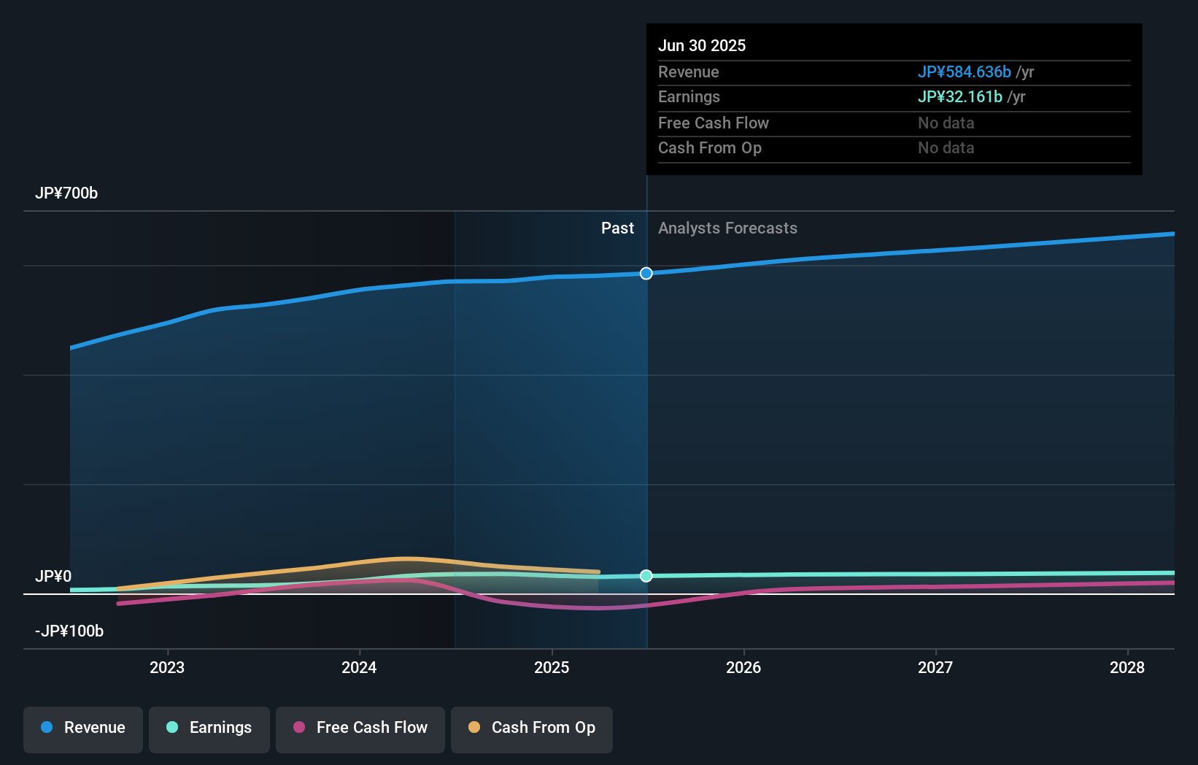Click the pink Free Cash Flow legend dot
Viewport: 1198px width, 765px height.
click(x=299, y=728)
